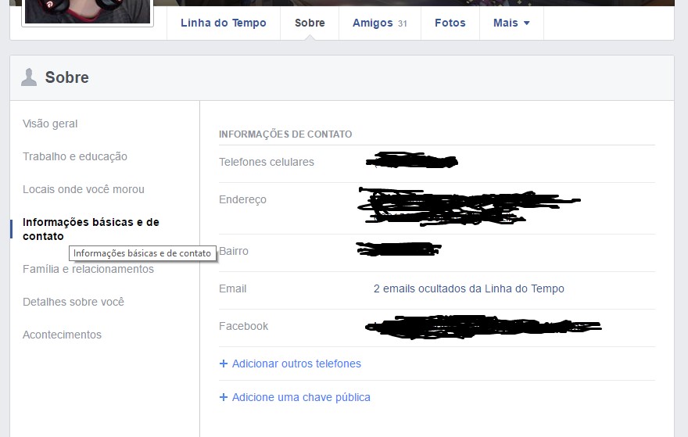Click the Sobre section heading text
This screenshot has width=688, height=437.
pos(66,77)
